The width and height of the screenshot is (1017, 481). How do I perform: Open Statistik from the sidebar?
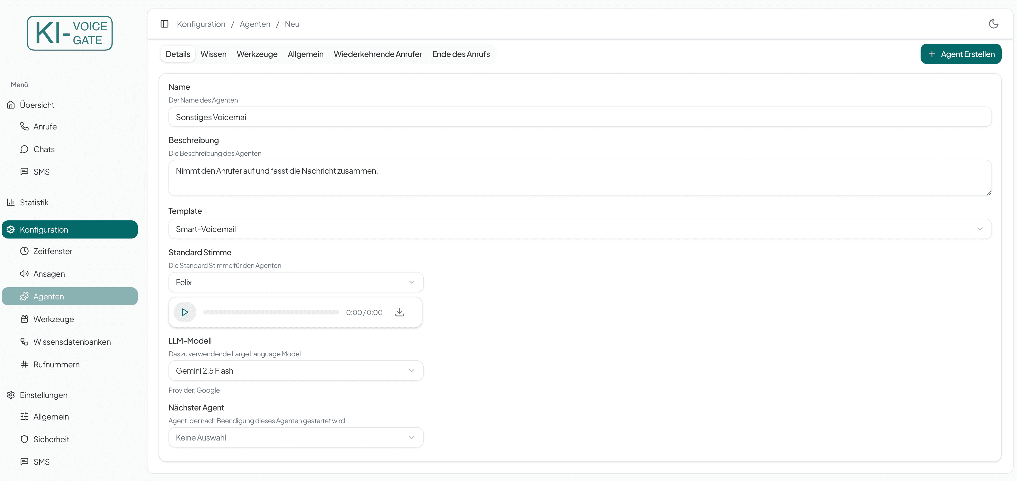[34, 202]
